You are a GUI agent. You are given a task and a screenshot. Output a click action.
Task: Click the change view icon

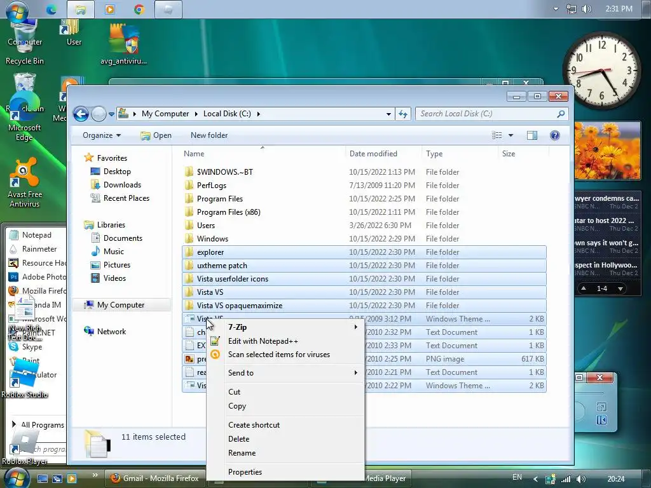(497, 135)
